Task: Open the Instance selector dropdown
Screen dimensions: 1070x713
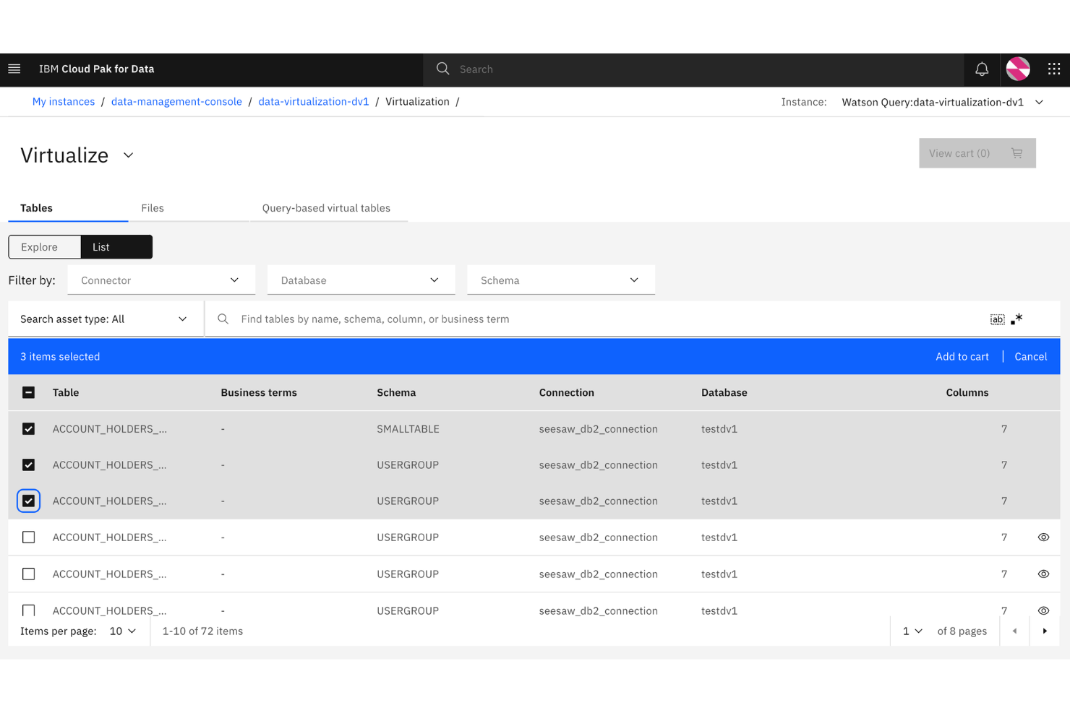Action: tap(943, 103)
